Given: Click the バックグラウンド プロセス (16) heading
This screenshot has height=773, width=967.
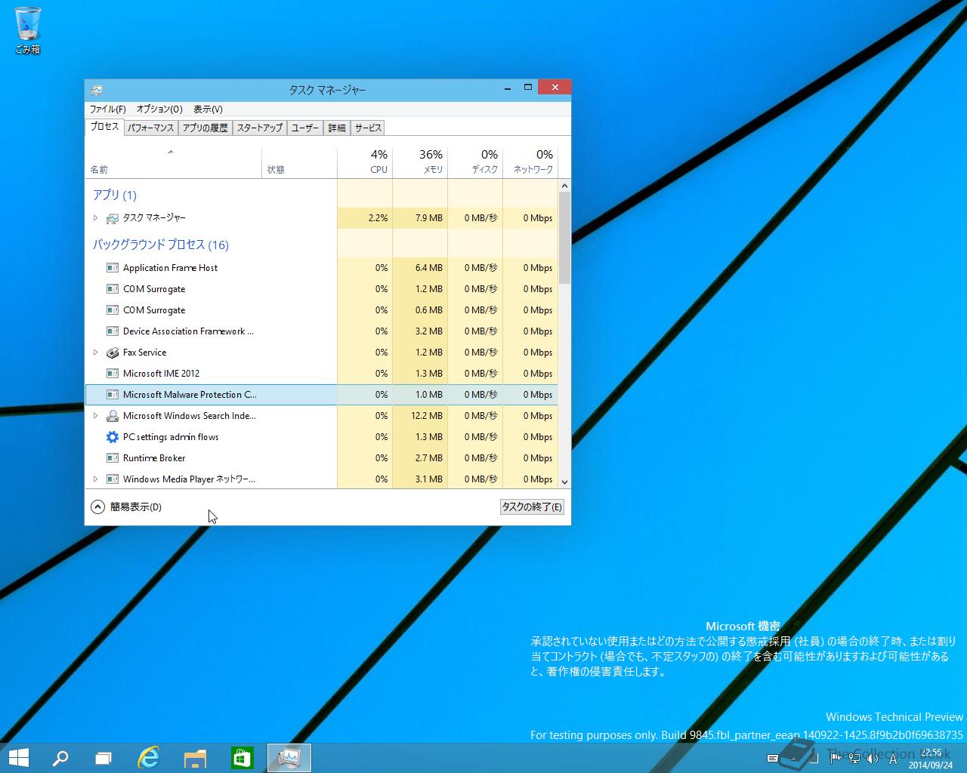Looking at the screenshot, I should coord(160,245).
